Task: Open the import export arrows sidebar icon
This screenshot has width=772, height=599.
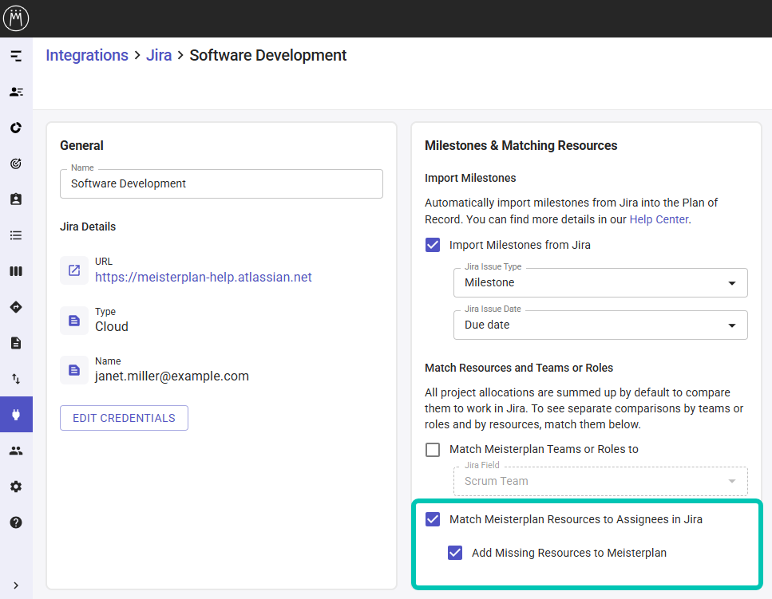Action: (x=16, y=379)
